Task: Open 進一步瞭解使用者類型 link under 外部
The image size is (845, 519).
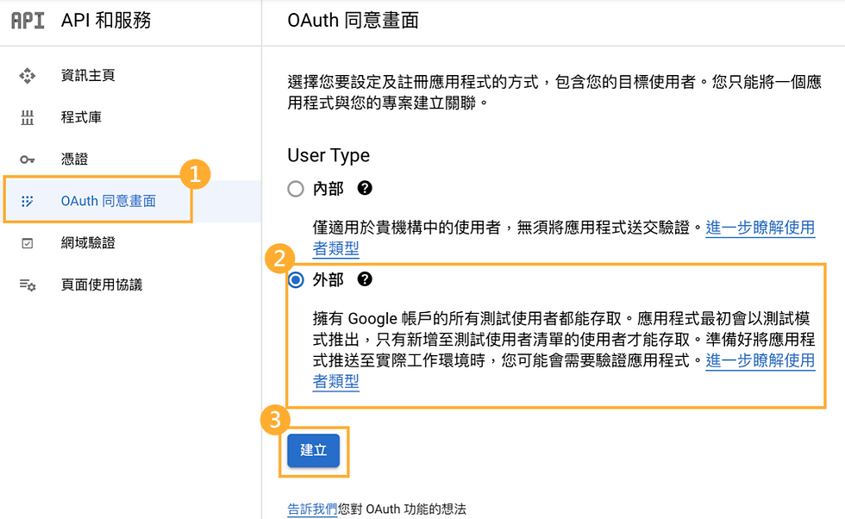Action: 760,360
